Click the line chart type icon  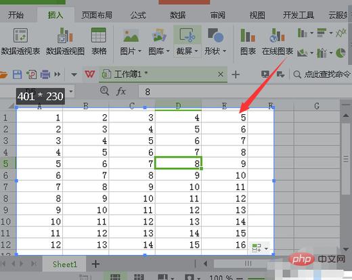pos(341,33)
